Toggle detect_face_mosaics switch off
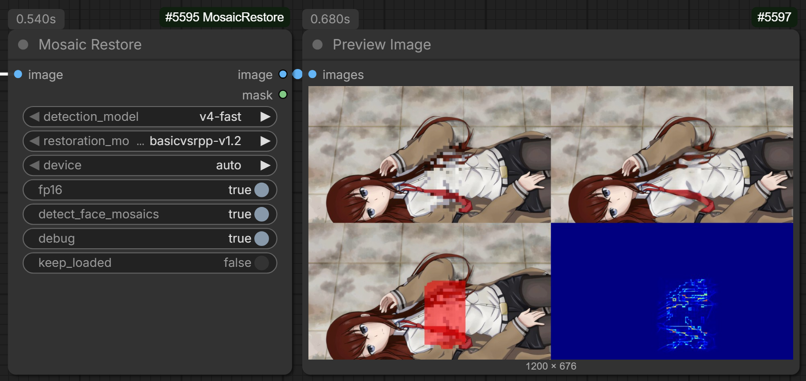 [261, 214]
